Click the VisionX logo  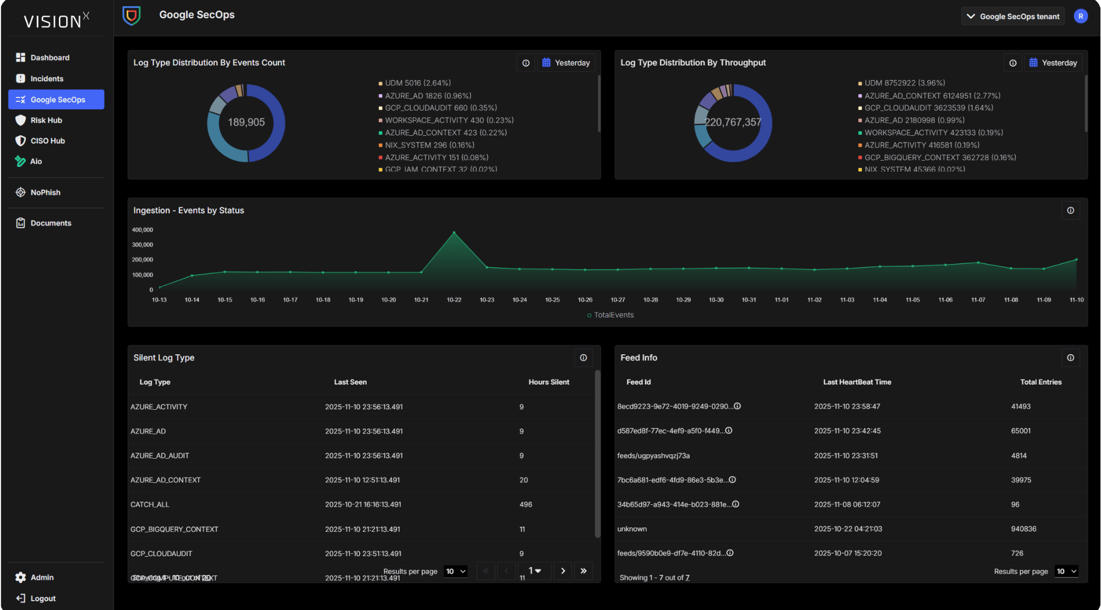pos(56,20)
